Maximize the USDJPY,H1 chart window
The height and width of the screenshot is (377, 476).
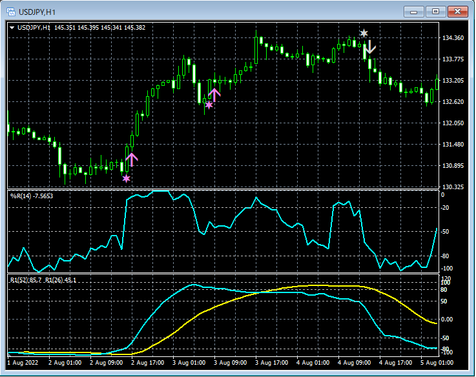(x=436, y=11)
